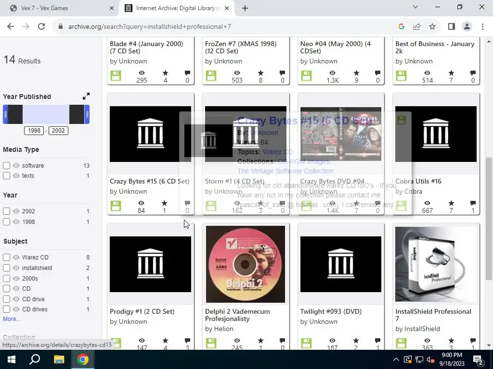Show hidden system tray icons
Viewport: 493px width, 369px height.
[x=396, y=359]
